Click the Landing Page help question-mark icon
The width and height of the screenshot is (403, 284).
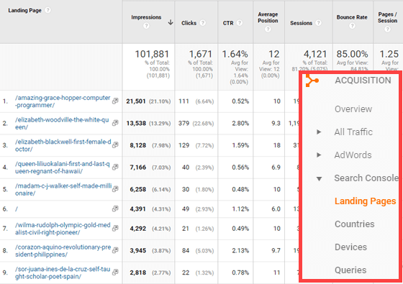(47, 10)
